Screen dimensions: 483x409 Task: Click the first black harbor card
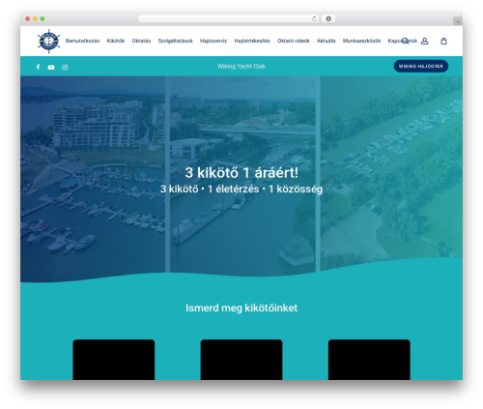coord(114,360)
